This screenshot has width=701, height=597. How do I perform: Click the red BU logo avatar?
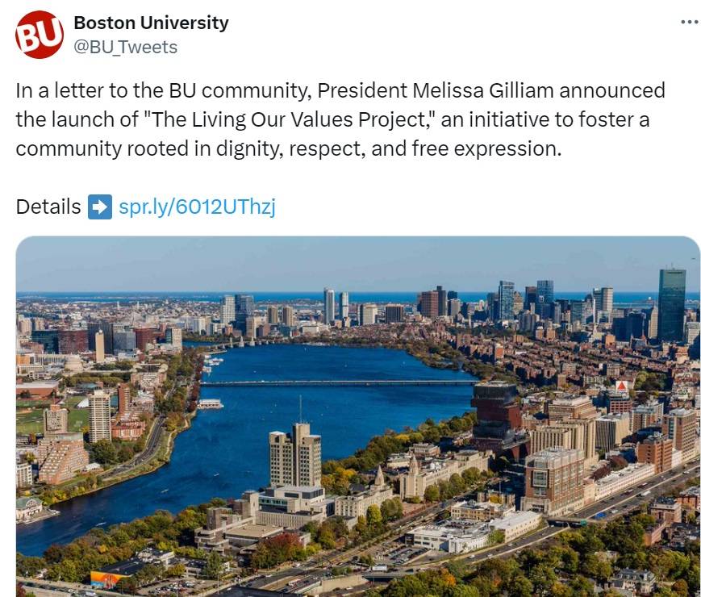coord(39,35)
